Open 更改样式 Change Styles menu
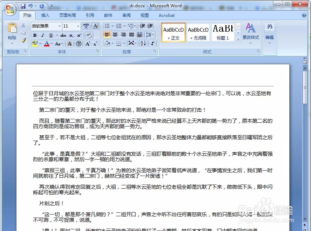 coord(251,33)
